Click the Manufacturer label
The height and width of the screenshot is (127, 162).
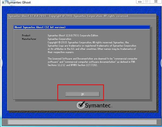(x=29, y=39)
